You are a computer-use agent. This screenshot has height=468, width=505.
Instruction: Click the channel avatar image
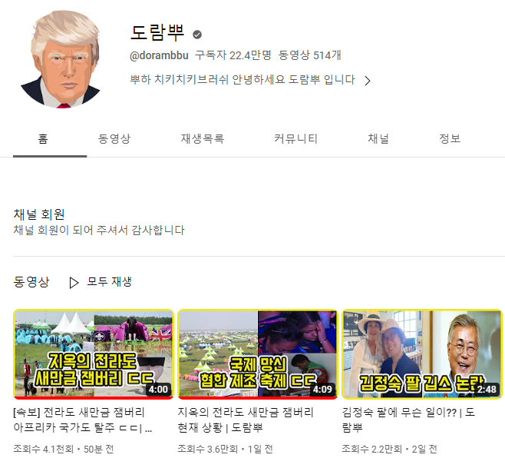point(60,59)
